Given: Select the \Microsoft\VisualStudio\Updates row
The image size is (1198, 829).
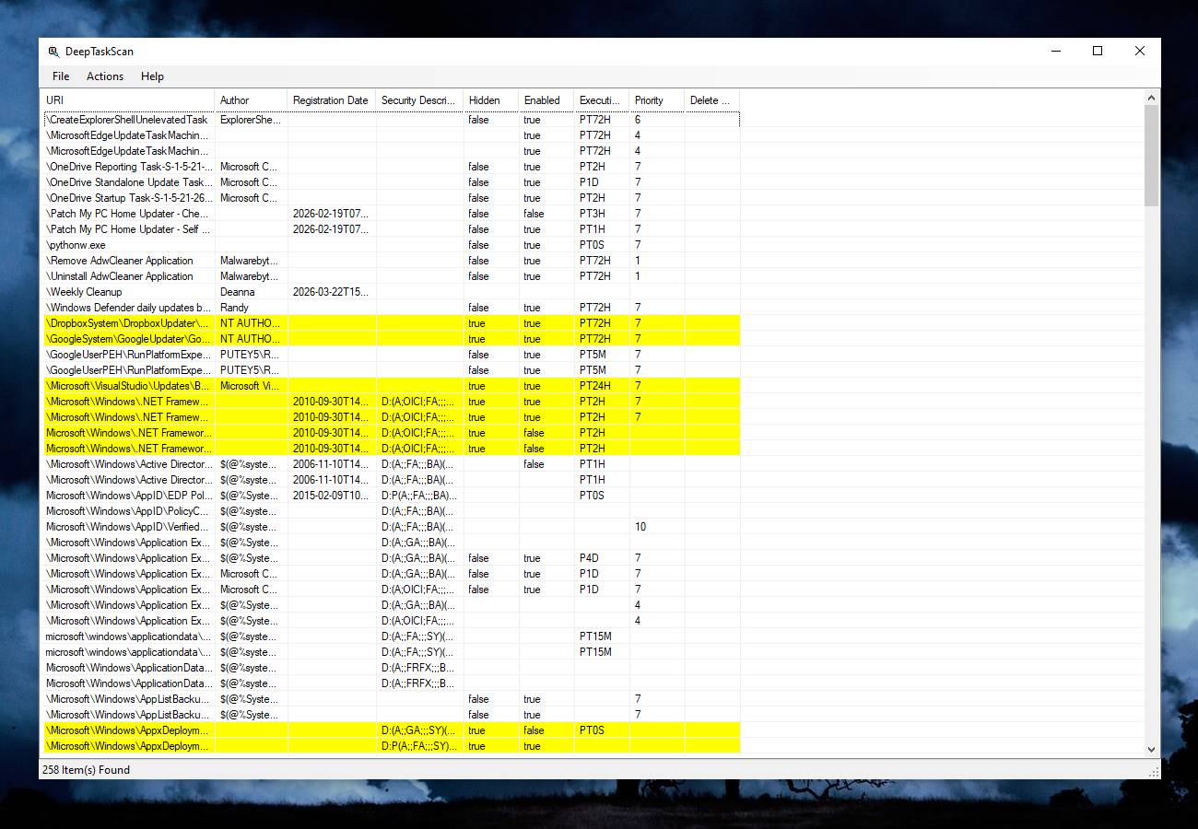Looking at the screenshot, I should tap(392, 386).
